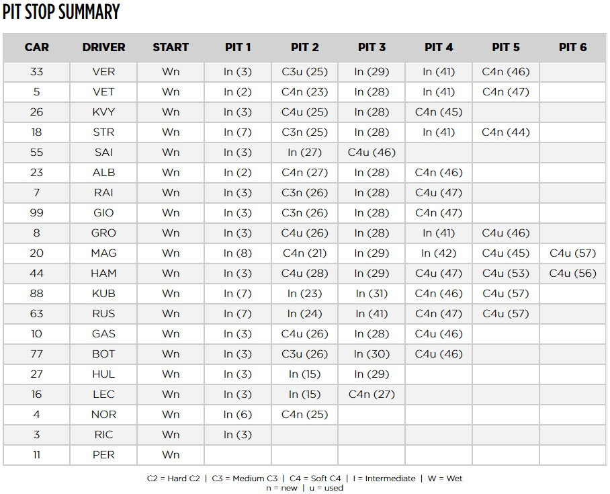610x494 pixels.
Task: Click the START column header
Action: [171, 48]
